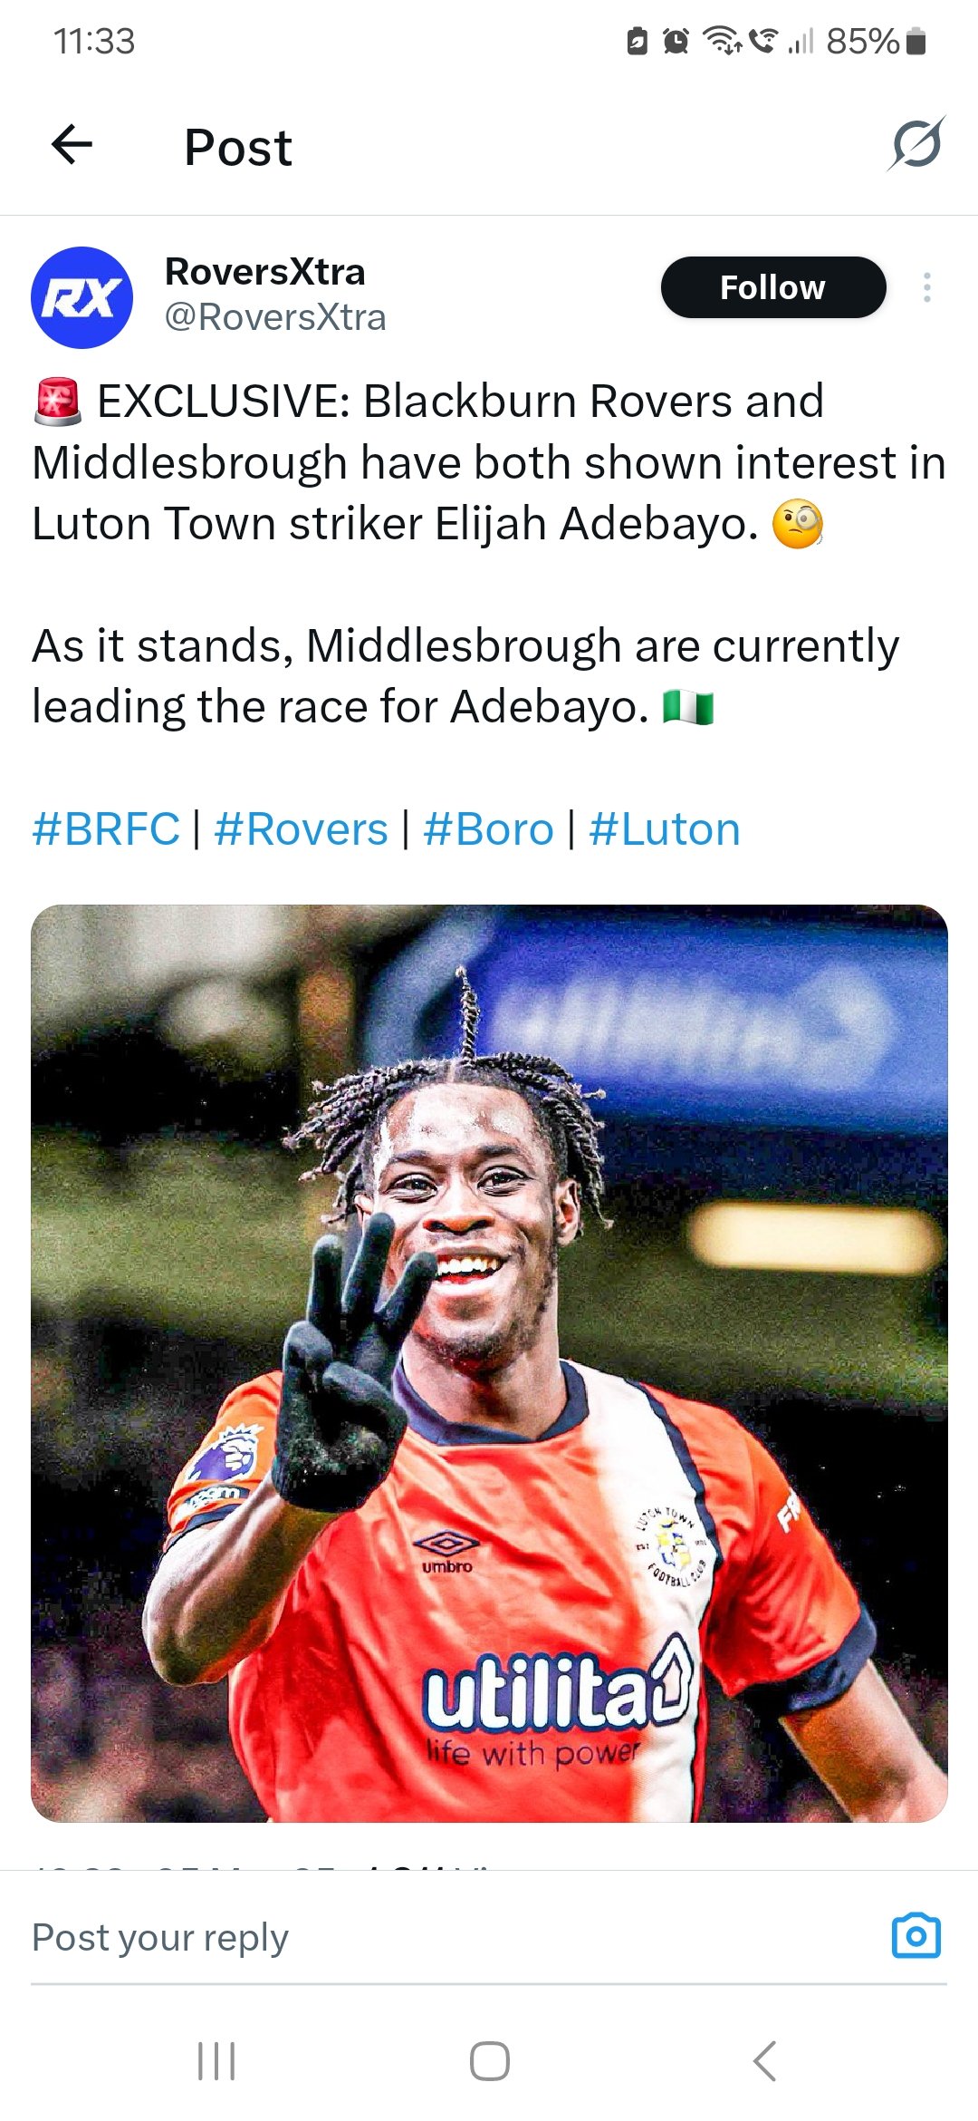
Task: Open the Grok icon in header
Action: coord(916,144)
